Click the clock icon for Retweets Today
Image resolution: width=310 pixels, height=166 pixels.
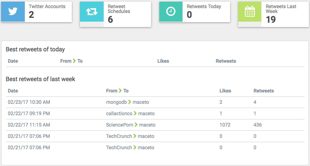pyautogui.click(x=171, y=12)
